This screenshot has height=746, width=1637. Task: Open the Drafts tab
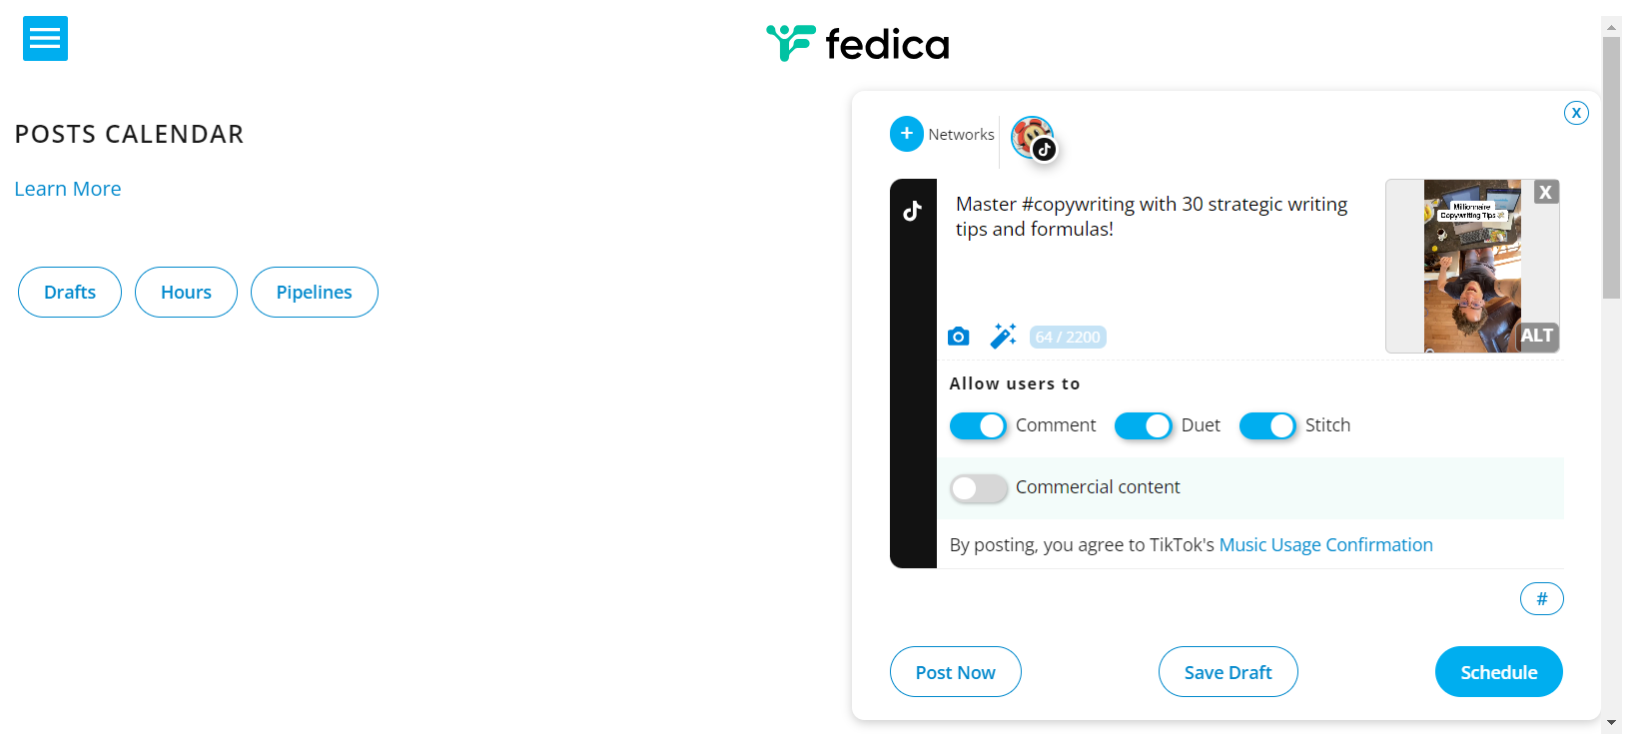70,293
